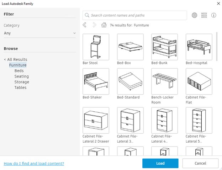Go back with the left arrow
Image resolution: width=222 pixels, height=170 pixels.
pos(85,25)
